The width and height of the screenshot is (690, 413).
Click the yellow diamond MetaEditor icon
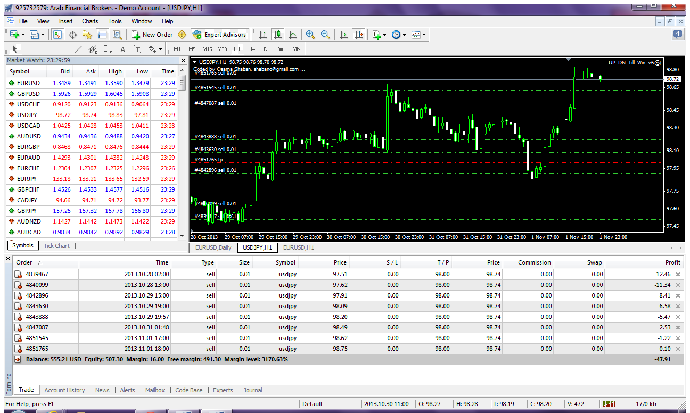(182, 35)
